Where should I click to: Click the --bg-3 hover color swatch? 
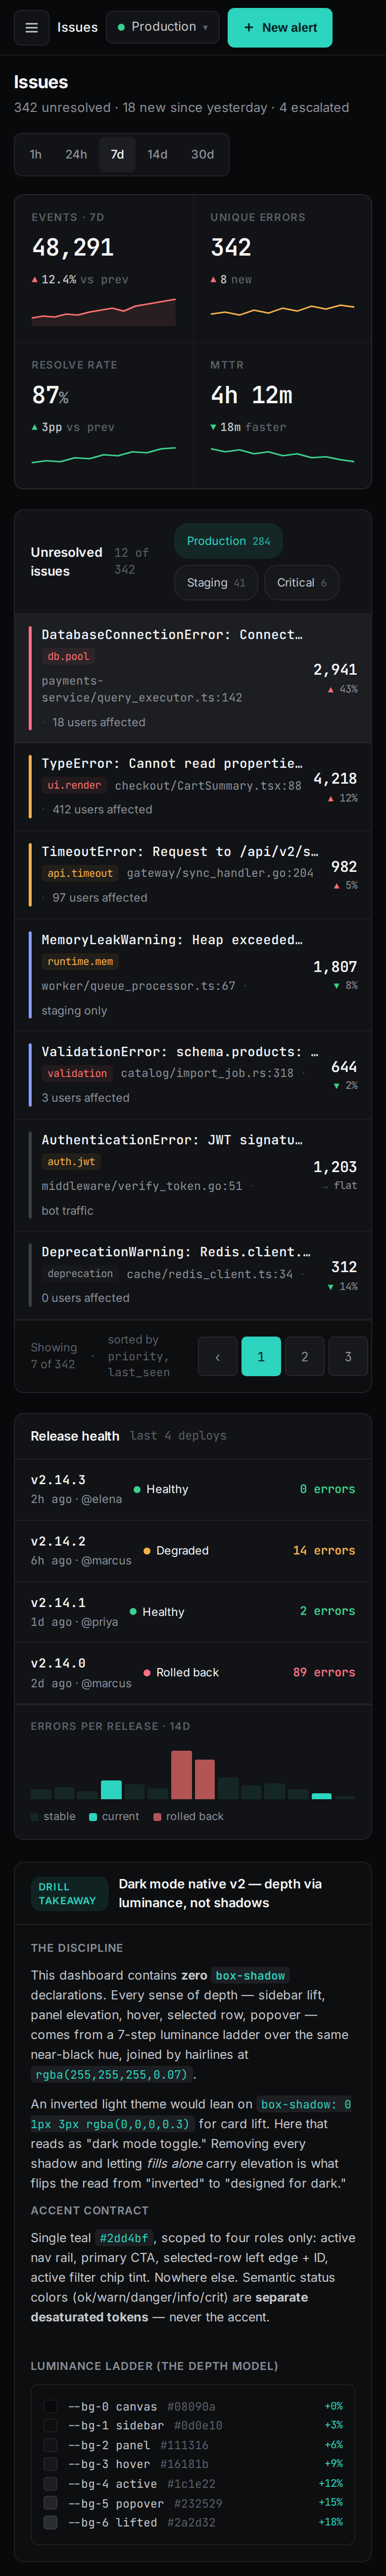pos(50,2465)
